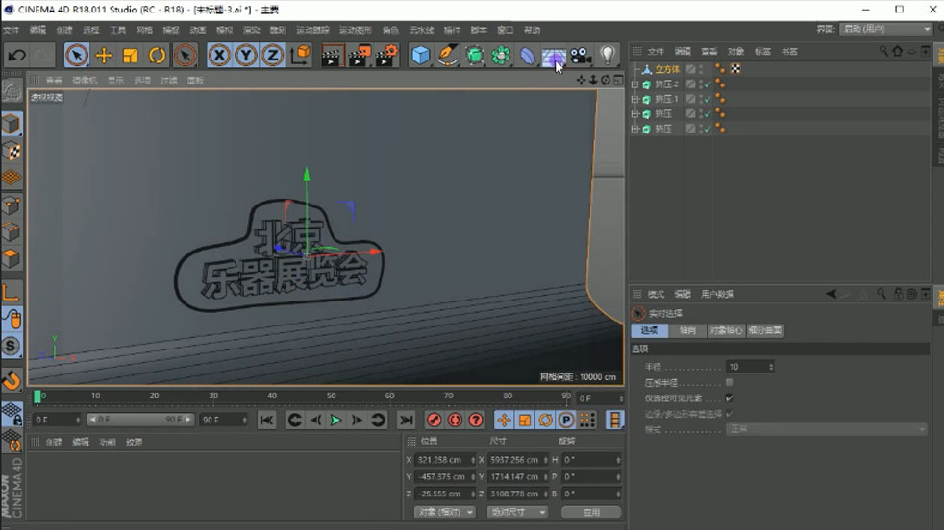Select the Scale tool

click(x=130, y=56)
